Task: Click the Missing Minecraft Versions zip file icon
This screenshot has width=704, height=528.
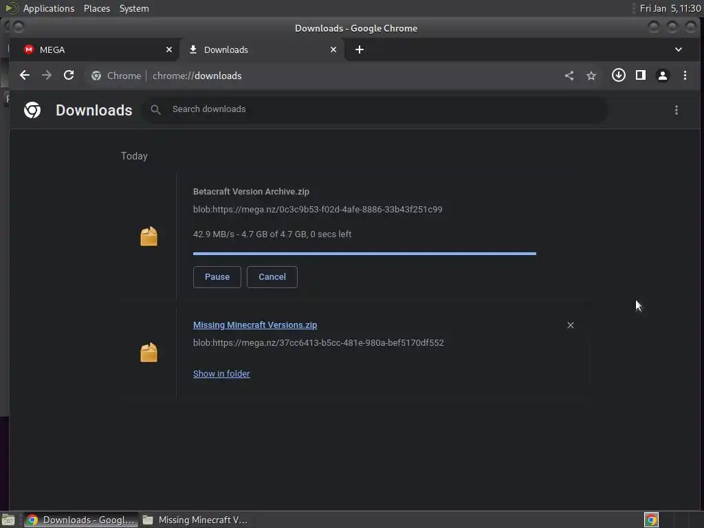Action: point(148,353)
